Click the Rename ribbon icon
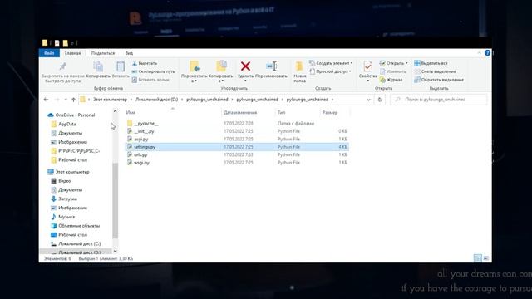Viewport: 532px width, 299px height. pos(272,66)
